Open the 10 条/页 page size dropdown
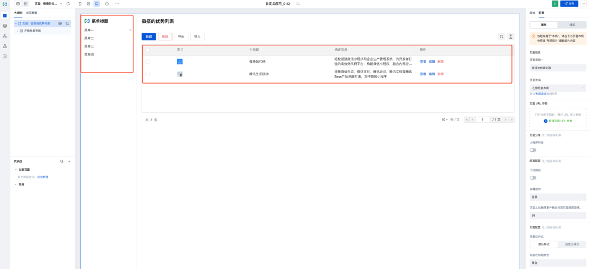This screenshot has height=269, width=590. 445,119
